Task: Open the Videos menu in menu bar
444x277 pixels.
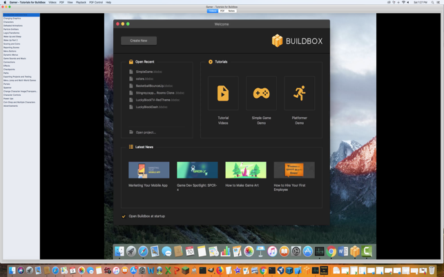Action: (x=52, y=2)
